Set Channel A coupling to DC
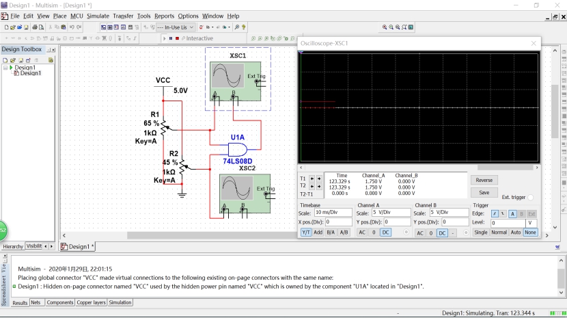This screenshot has height=318, width=567. [385, 233]
